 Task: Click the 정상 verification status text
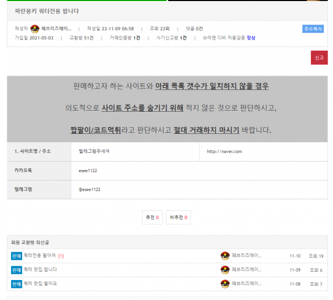pyautogui.click(x=251, y=38)
